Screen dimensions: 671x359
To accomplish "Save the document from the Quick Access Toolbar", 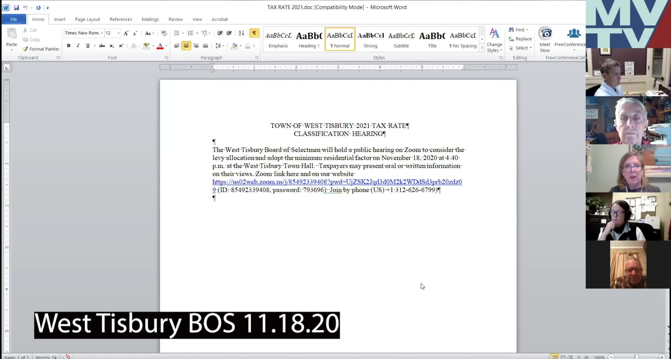I will (16, 7).
